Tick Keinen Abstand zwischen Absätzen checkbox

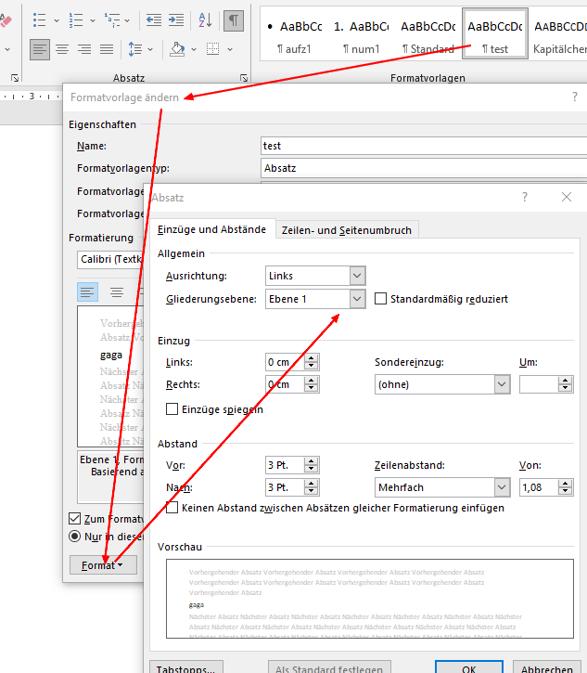pos(172,508)
